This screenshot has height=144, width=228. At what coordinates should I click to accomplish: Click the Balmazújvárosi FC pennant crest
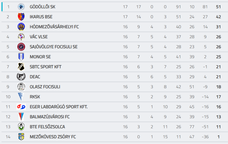(21, 117)
